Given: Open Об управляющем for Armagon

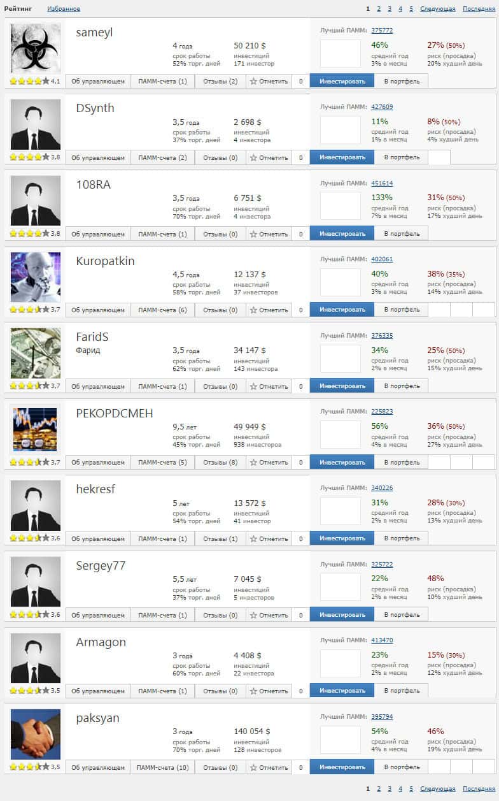Looking at the screenshot, I should pyautogui.click(x=98, y=691).
